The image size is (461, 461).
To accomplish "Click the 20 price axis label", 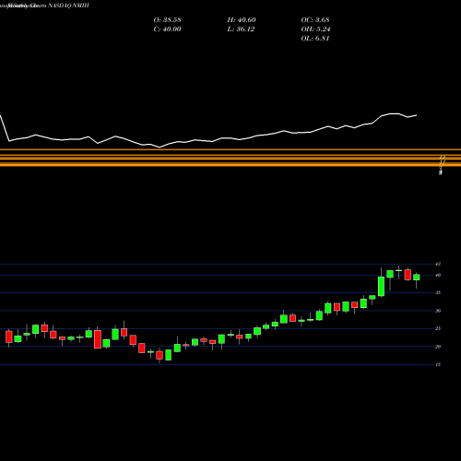I will pyautogui.click(x=438, y=347).
